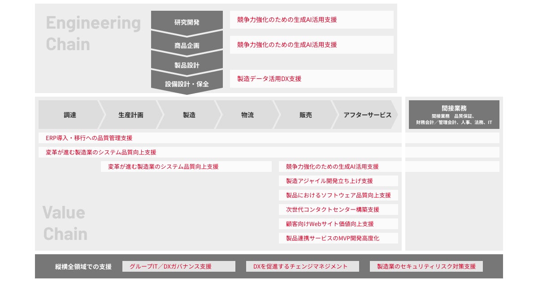Select the 物流 value chain step
This screenshot has height=282, width=538.
[247, 115]
